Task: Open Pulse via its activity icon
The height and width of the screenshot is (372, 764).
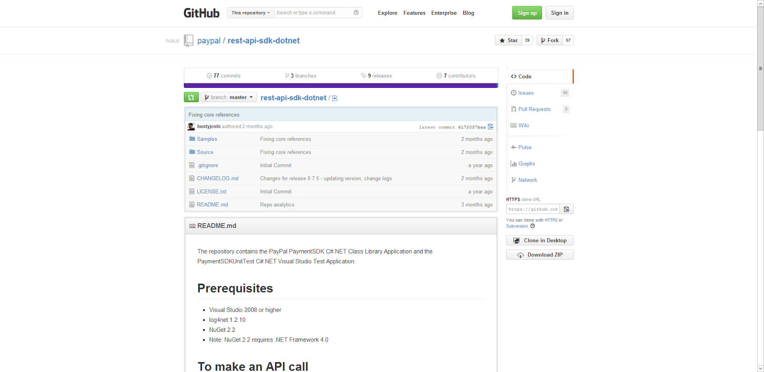Action: [x=514, y=147]
